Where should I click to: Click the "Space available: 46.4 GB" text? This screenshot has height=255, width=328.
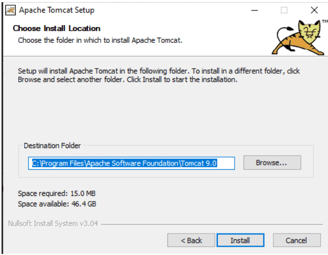point(57,204)
